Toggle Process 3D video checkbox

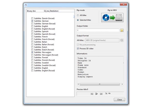78,49
